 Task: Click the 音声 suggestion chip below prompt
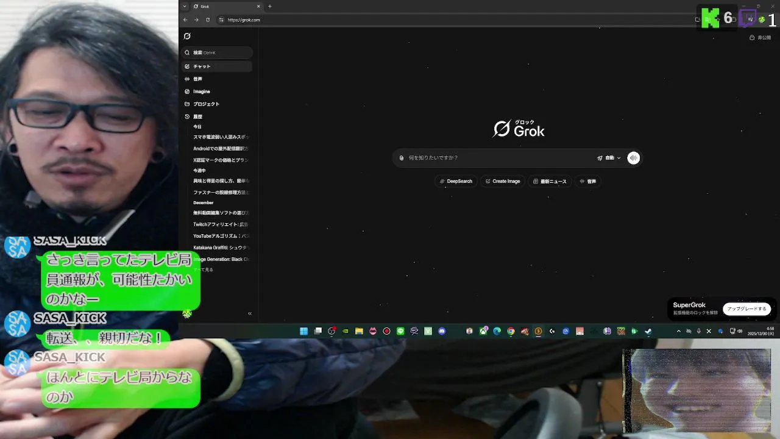[588, 181]
